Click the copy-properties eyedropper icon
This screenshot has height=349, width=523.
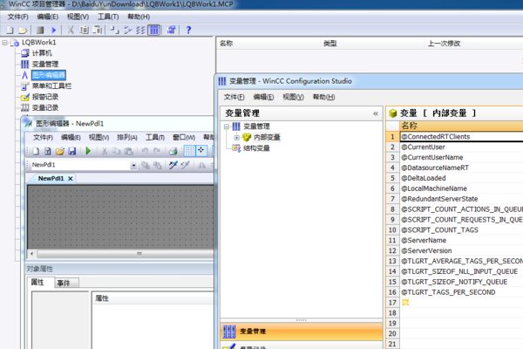[x=173, y=165]
